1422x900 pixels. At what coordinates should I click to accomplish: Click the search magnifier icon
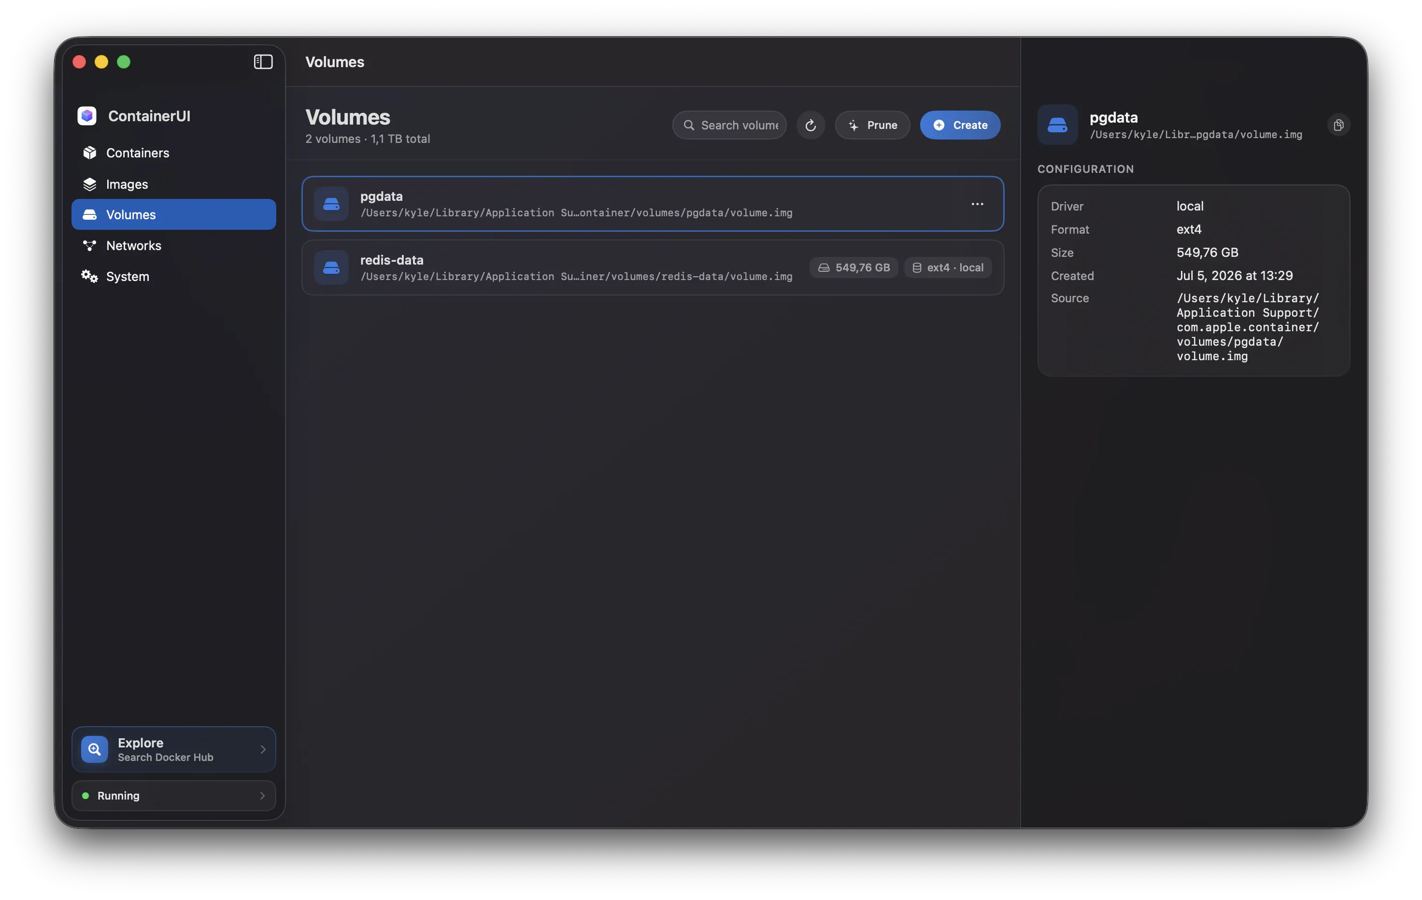click(x=689, y=125)
